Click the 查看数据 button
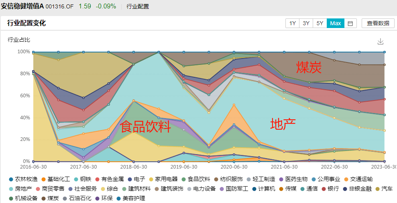The image size is (397, 203). 378,23
